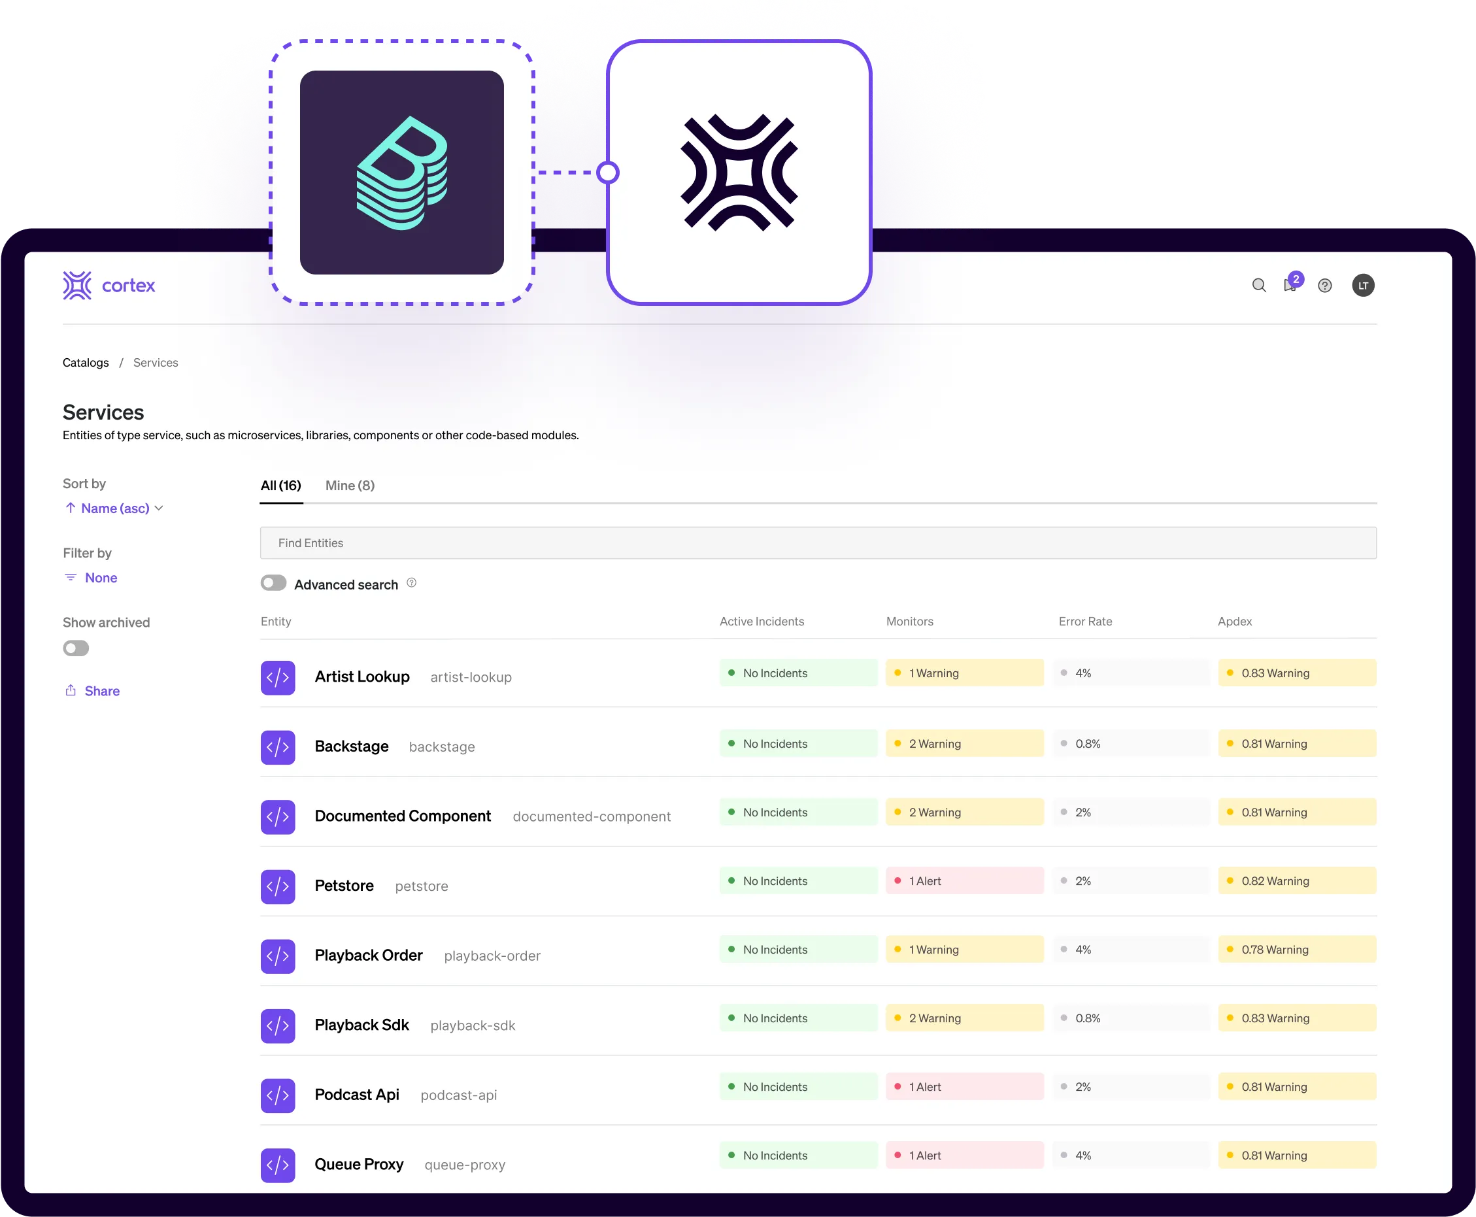The image size is (1476, 1217).
Task: Click Artist Lookup's 1 Warning monitor badge
Action: coord(964,673)
